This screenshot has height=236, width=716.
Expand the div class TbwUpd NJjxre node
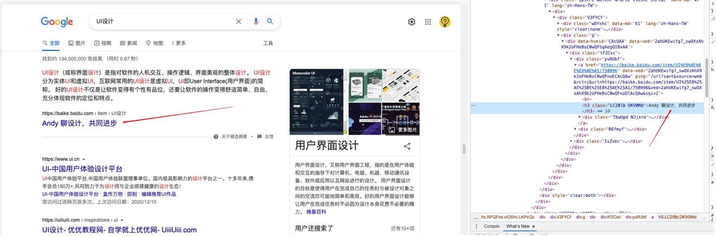(580, 117)
